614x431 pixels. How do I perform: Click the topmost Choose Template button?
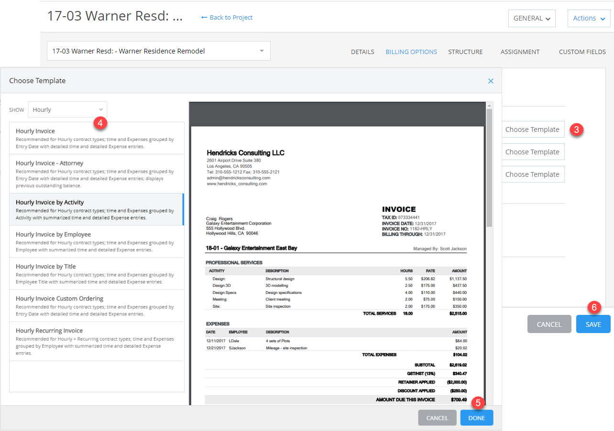pyautogui.click(x=533, y=129)
